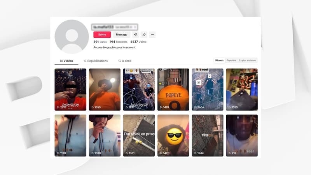
Task: Sort videos by Populaire
Action: tap(231, 61)
